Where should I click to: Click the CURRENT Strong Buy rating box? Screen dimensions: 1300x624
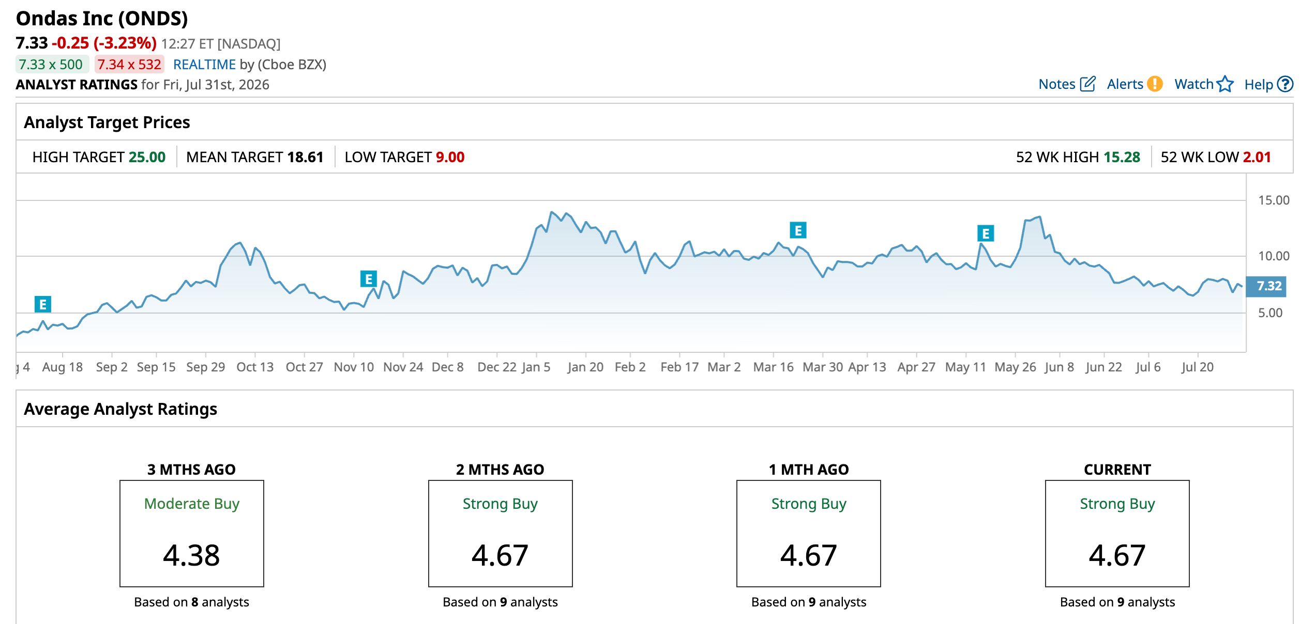1117,534
